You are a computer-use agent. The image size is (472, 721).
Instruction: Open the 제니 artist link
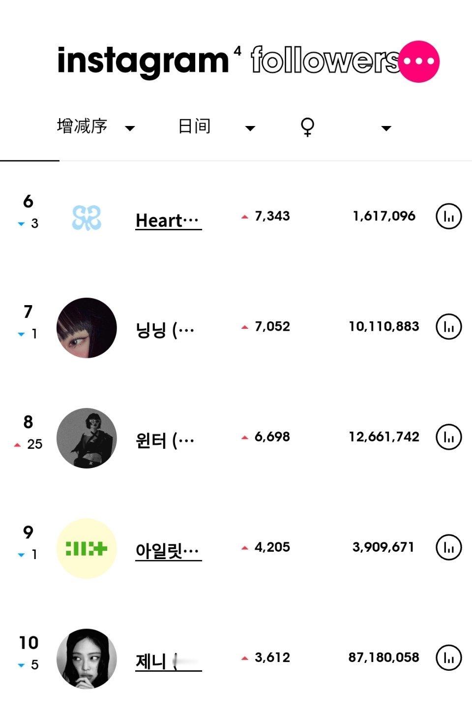click(x=168, y=661)
